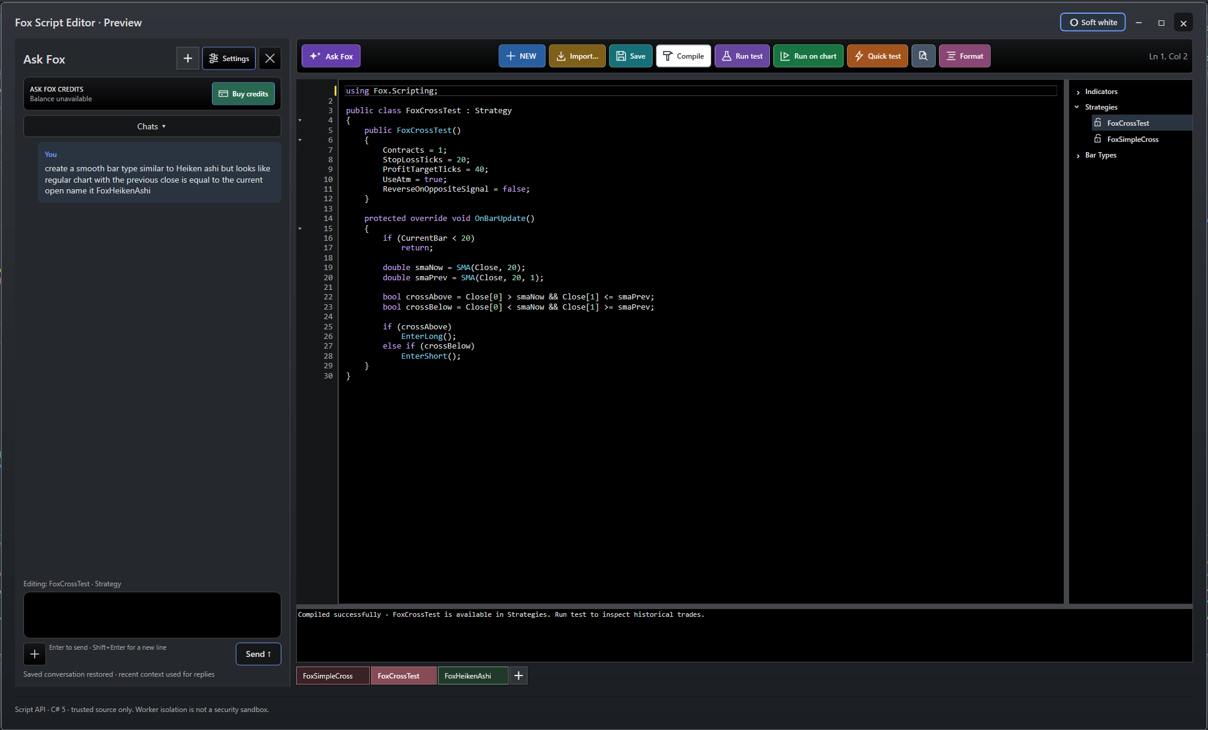Collapse the constructor fold arrow at line 6
The height and width of the screenshot is (730, 1208).
coord(300,140)
